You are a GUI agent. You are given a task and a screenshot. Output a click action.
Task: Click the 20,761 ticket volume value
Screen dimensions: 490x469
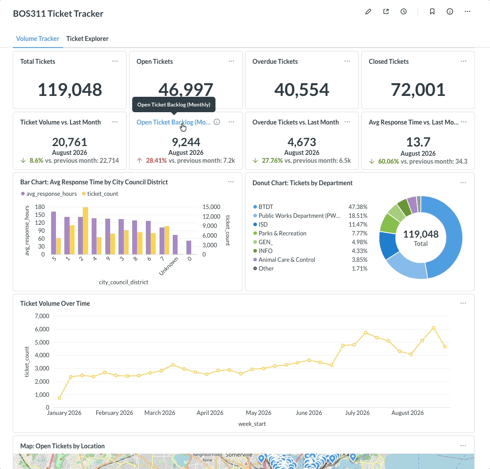tap(70, 142)
